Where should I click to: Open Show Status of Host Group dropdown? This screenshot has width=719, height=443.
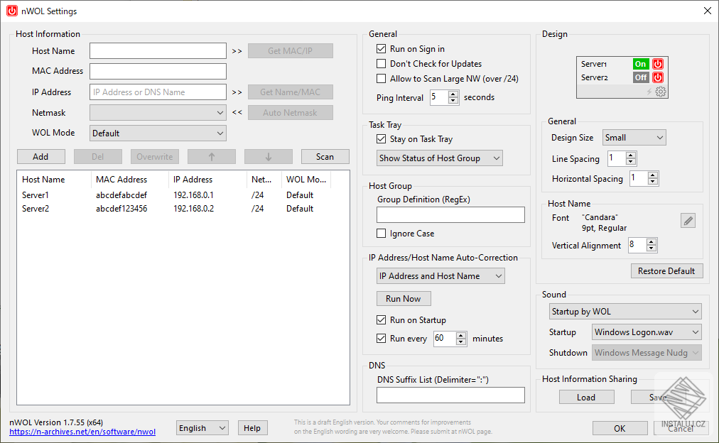pos(439,158)
